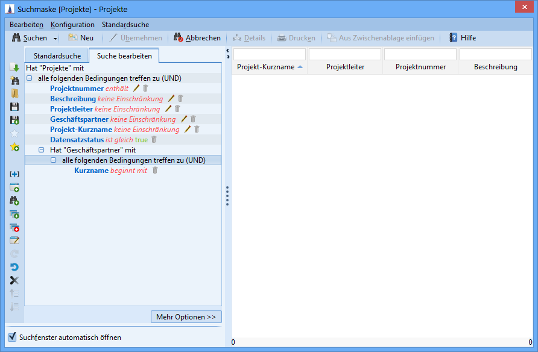Click the black X delete icon in sidebar
538x352 pixels.
[x=14, y=280]
